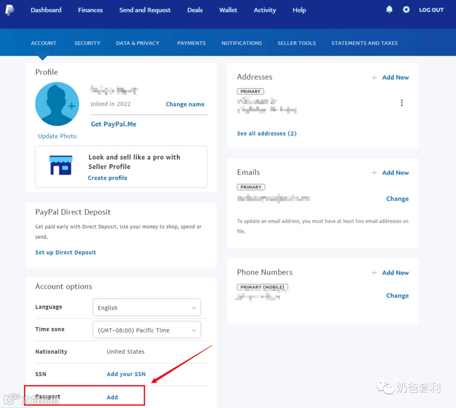Expand the Pacific Time selector chevron
This screenshot has height=408, width=456.
coord(194,330)
